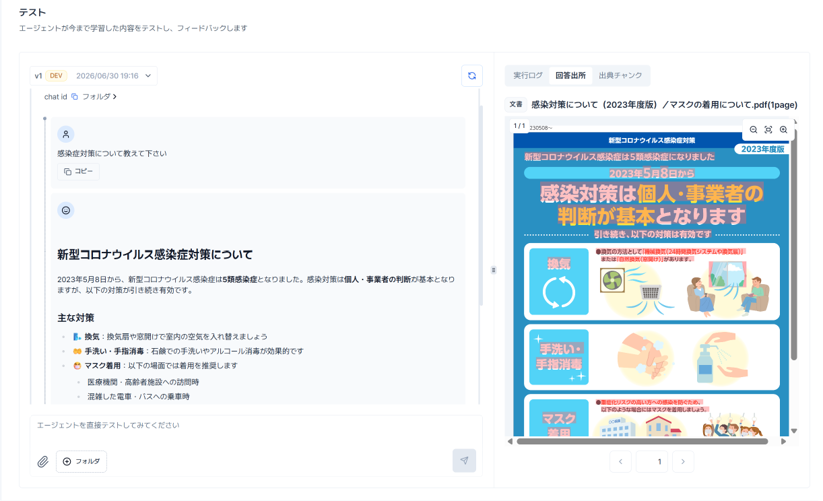Click horizontal scrollbar left arrow in PDF

(510, 442)
